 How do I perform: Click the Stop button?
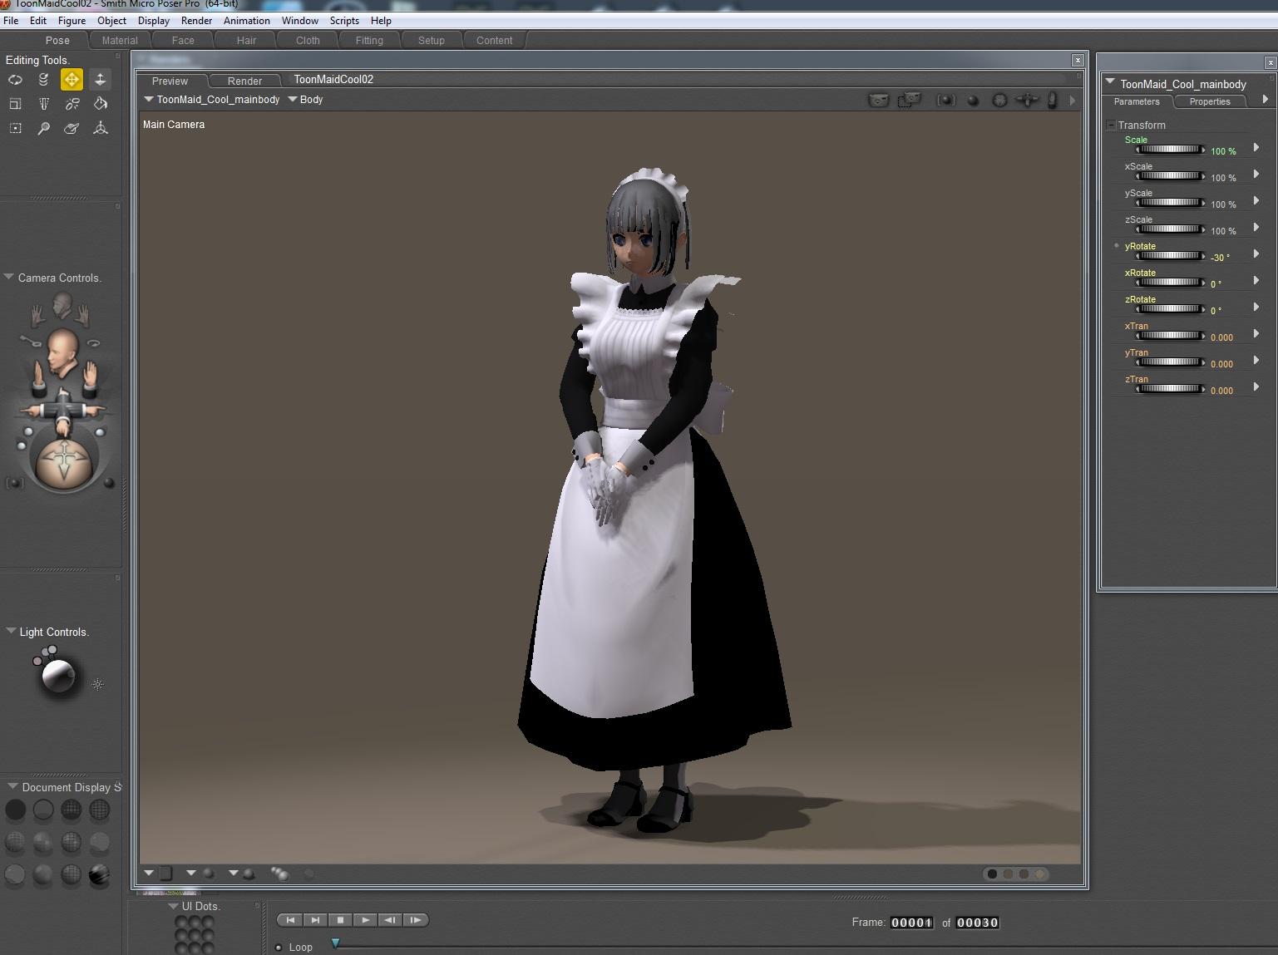340,920
